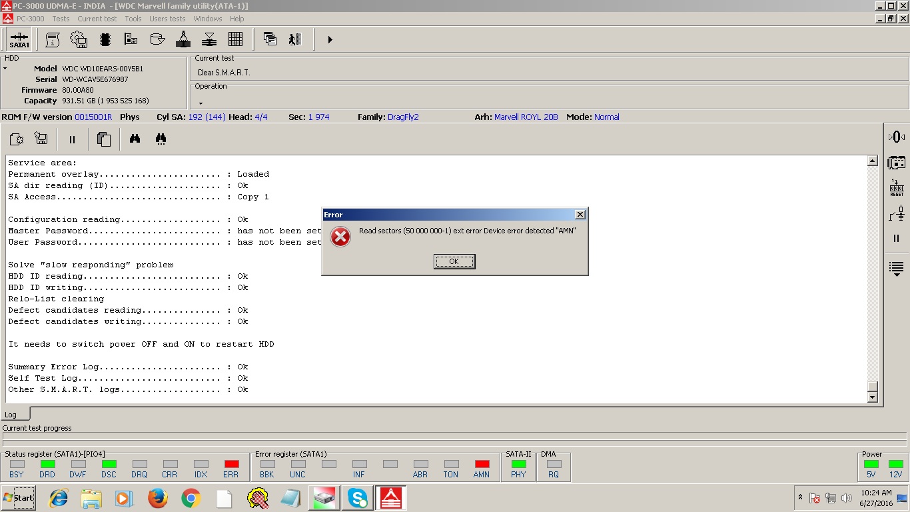
Task: Click the compass-over-surface toolbar icon
Action: pyautogui.click(x=183, y=39)
